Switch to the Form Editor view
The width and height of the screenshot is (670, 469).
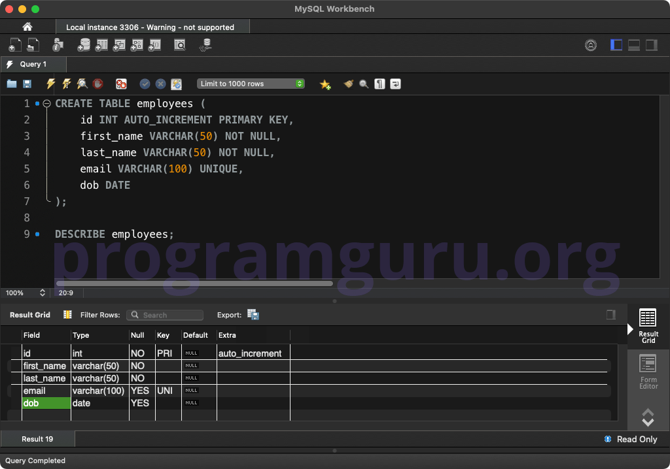(648, 372)
